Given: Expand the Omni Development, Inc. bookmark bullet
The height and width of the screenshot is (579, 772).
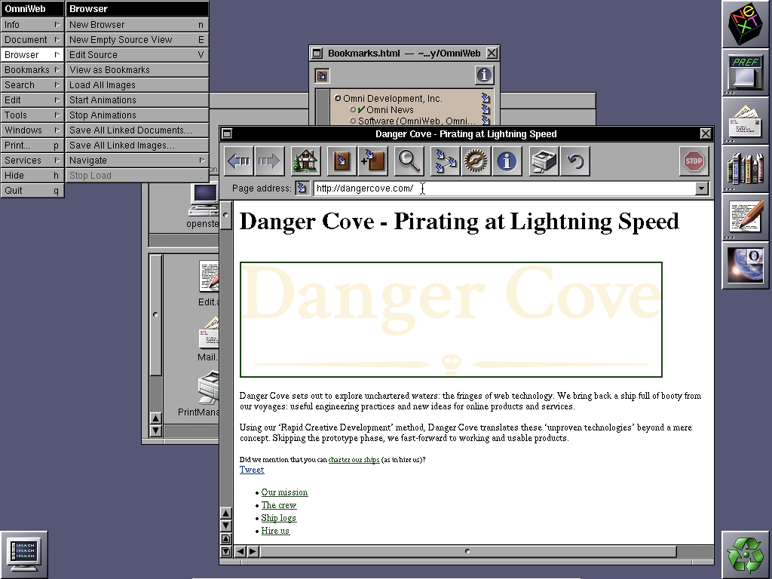Looking at the screenshot, I should (338, 98).
